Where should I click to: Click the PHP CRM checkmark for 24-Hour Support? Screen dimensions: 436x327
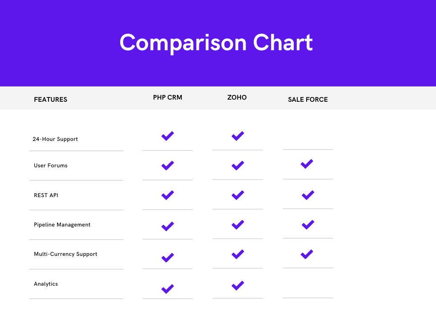pos(168,136)
